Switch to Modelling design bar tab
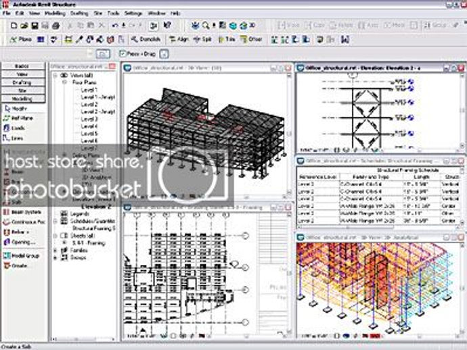This screenshot has height=350, width=467. click(x=23, y=99)
